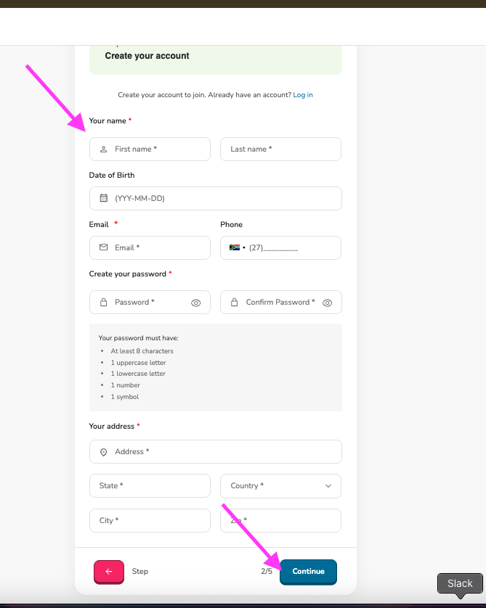
Task: Click into the State field
Action: point(150,486)
